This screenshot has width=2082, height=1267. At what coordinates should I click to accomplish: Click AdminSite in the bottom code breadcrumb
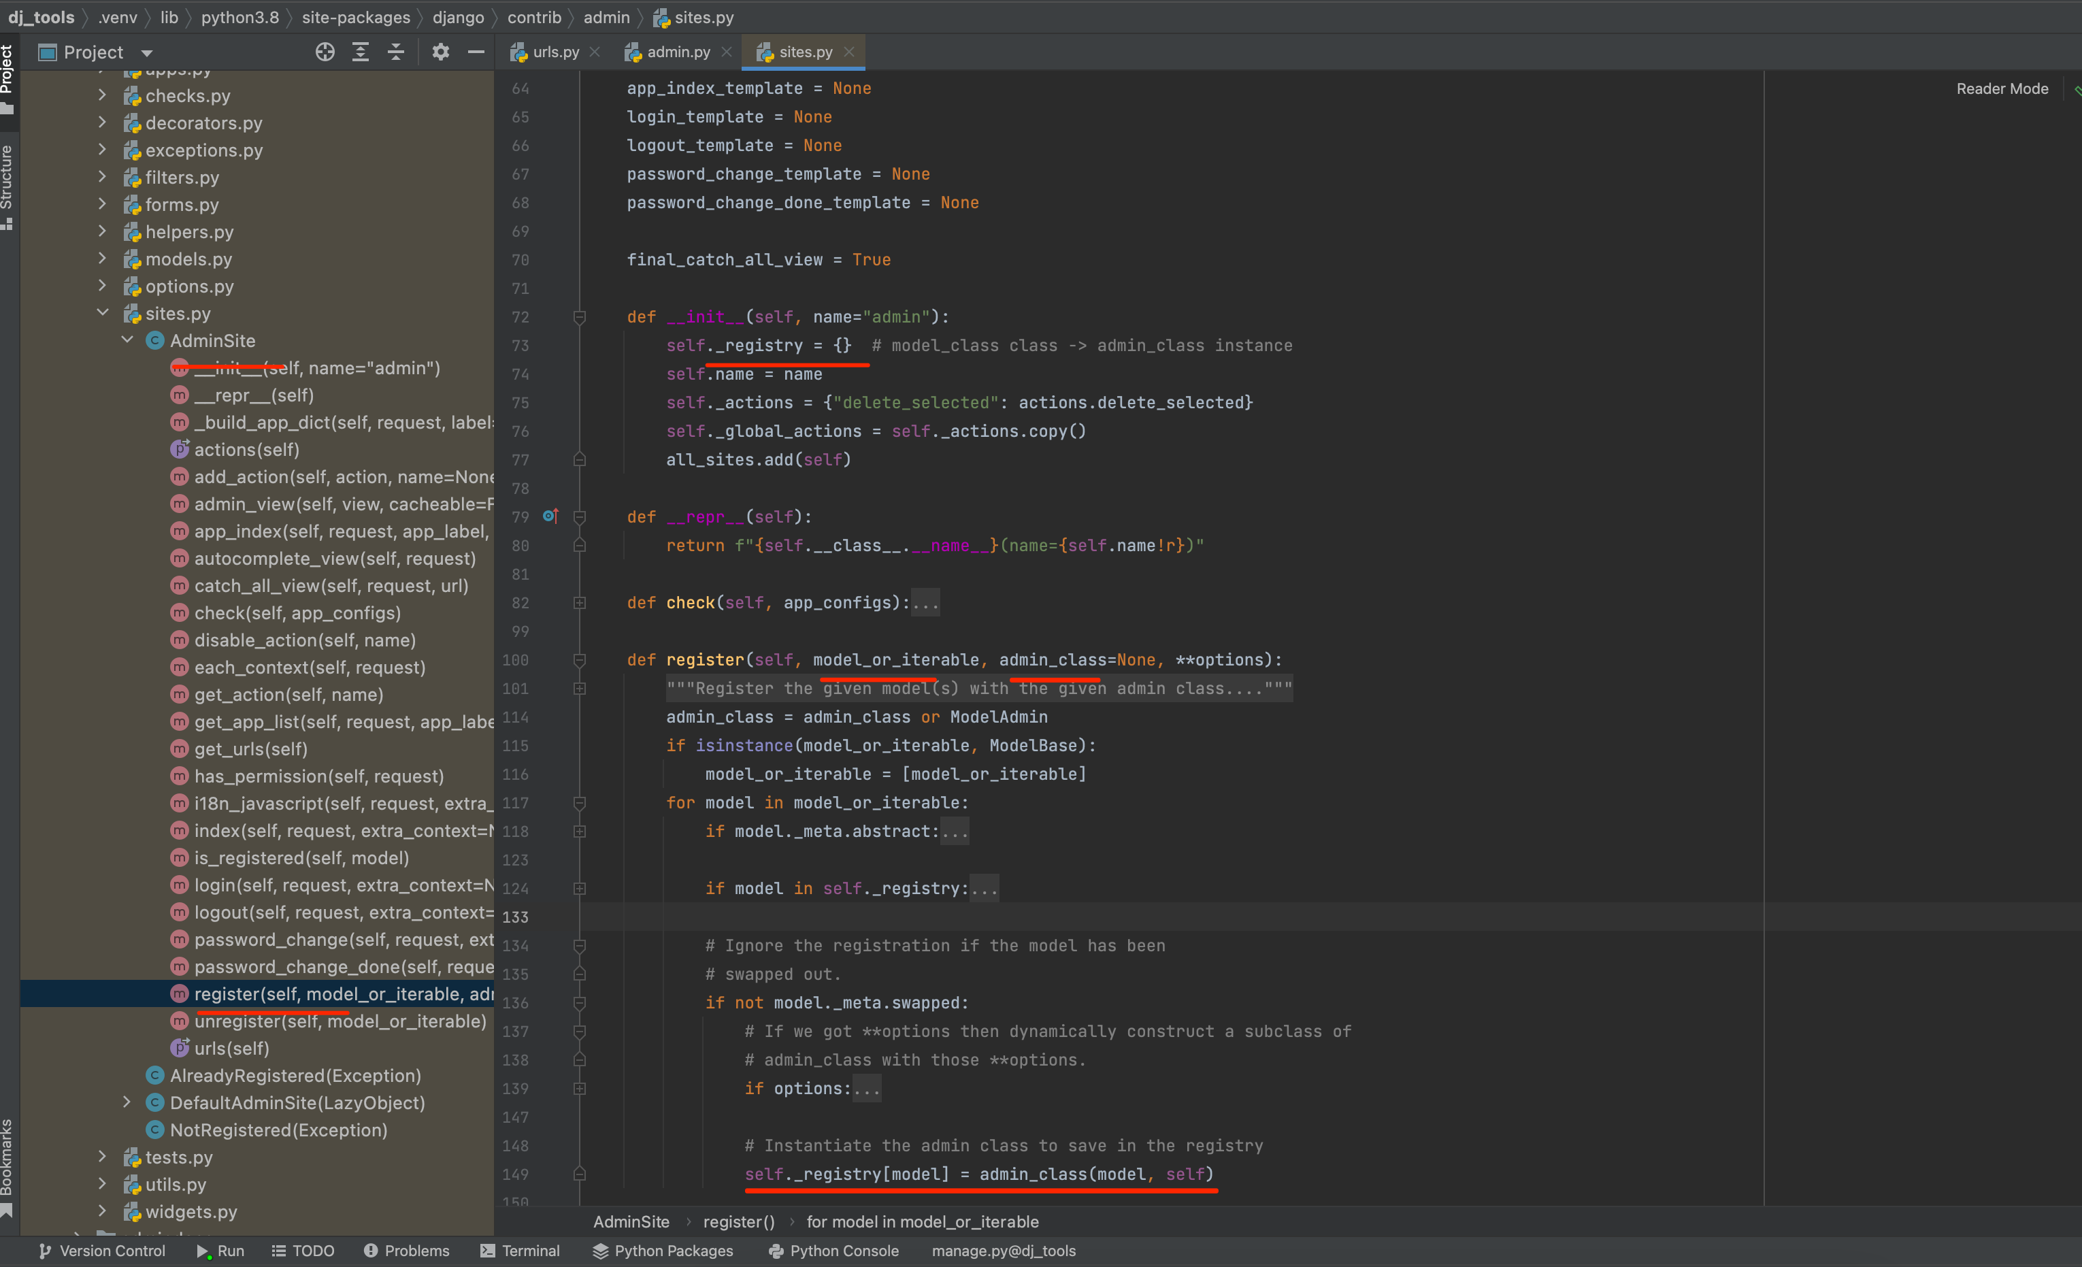click(x=631, y=1221)
